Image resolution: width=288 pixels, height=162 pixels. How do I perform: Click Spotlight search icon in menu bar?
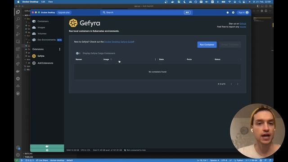(240, 2)
